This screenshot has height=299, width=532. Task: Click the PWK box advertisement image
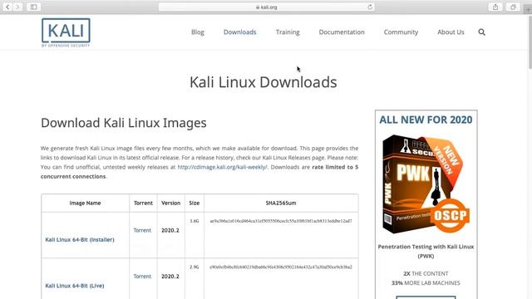pyautogui.click(x=426, y=184)
